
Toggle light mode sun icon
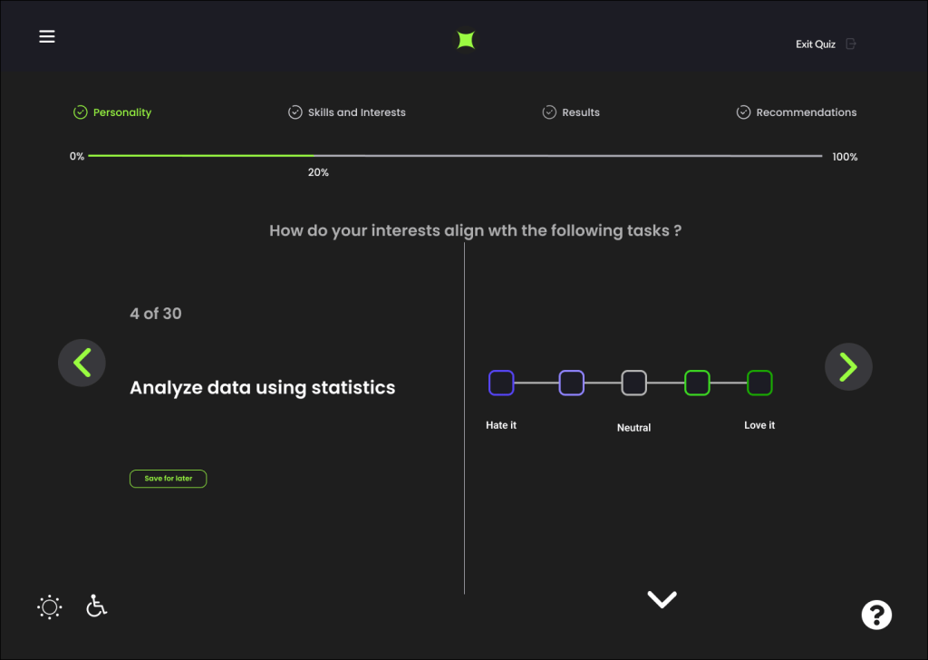50,607
